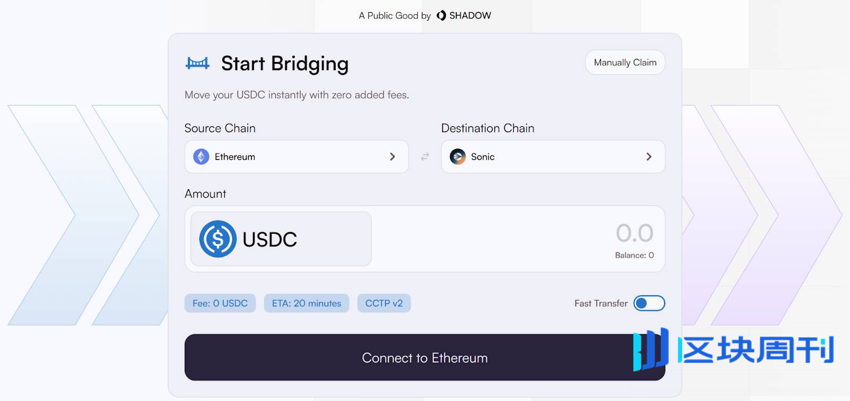Select the Ethereum source chain name
The width and height of the screenshot is (850, 401).
click(235, 157)
